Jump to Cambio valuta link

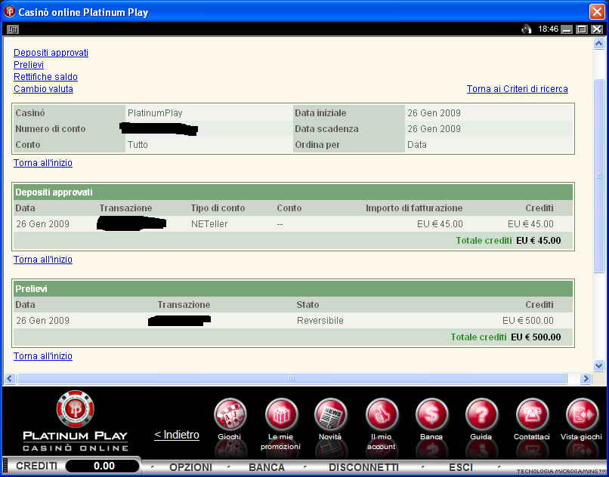coord(43,89)
